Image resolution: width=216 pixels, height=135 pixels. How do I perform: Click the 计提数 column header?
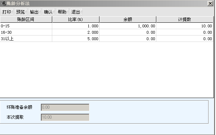[x=185, y=20]
